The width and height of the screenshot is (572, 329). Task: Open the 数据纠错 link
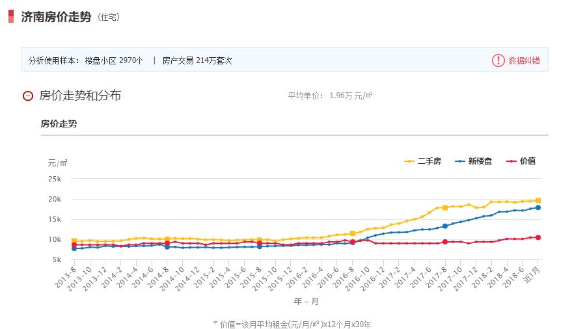[524, 60]
